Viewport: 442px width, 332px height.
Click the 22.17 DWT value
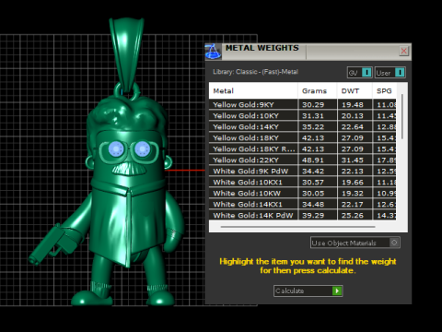[353, 205]
